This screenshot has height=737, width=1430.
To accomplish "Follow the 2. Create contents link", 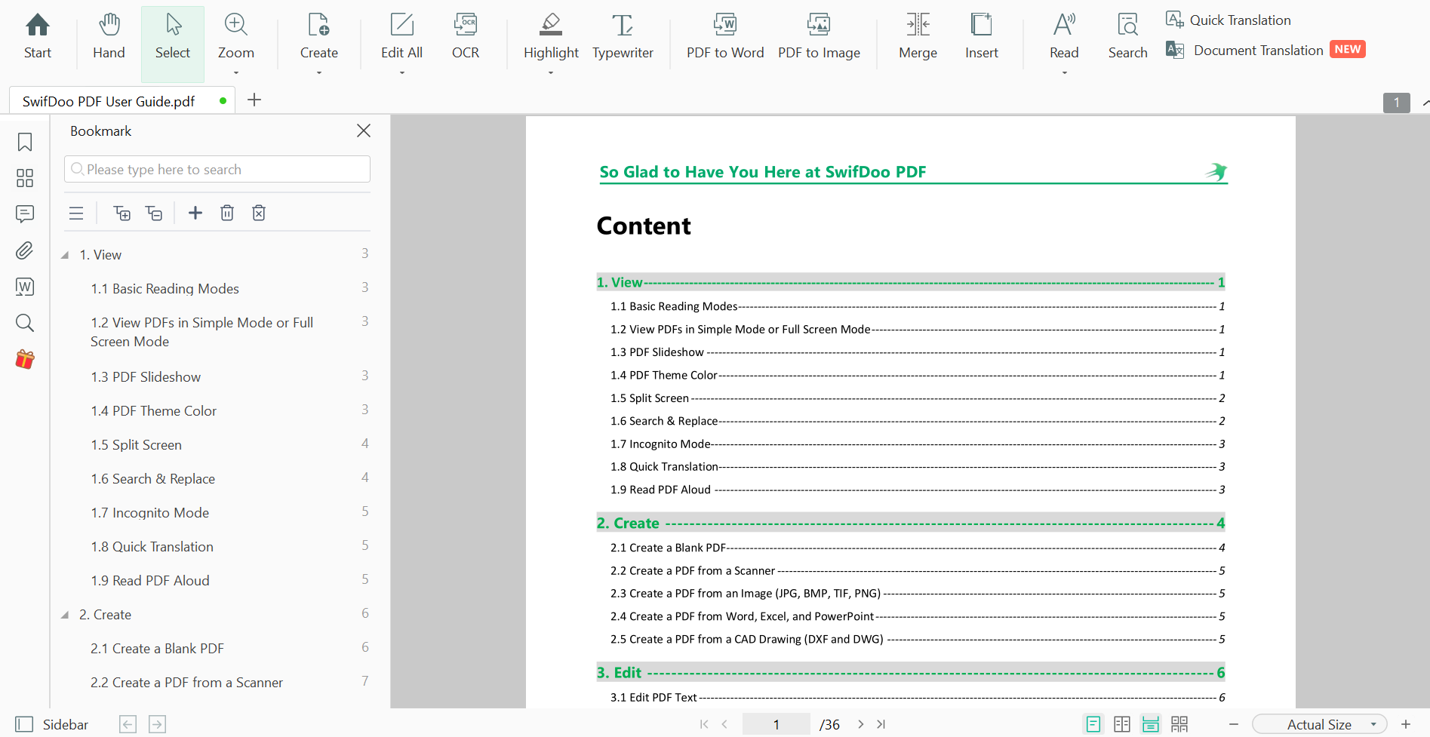I will point(910,523).
